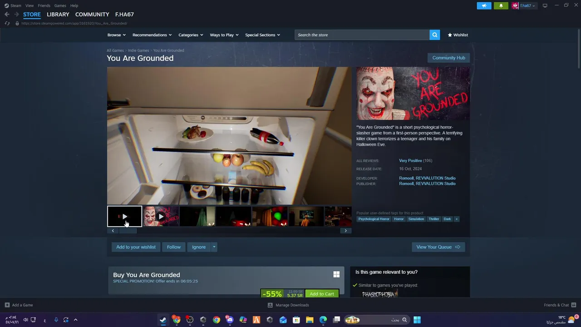The image size is (581, 327).
Task: Click the Add a Game plus icon
Action: 7,305
